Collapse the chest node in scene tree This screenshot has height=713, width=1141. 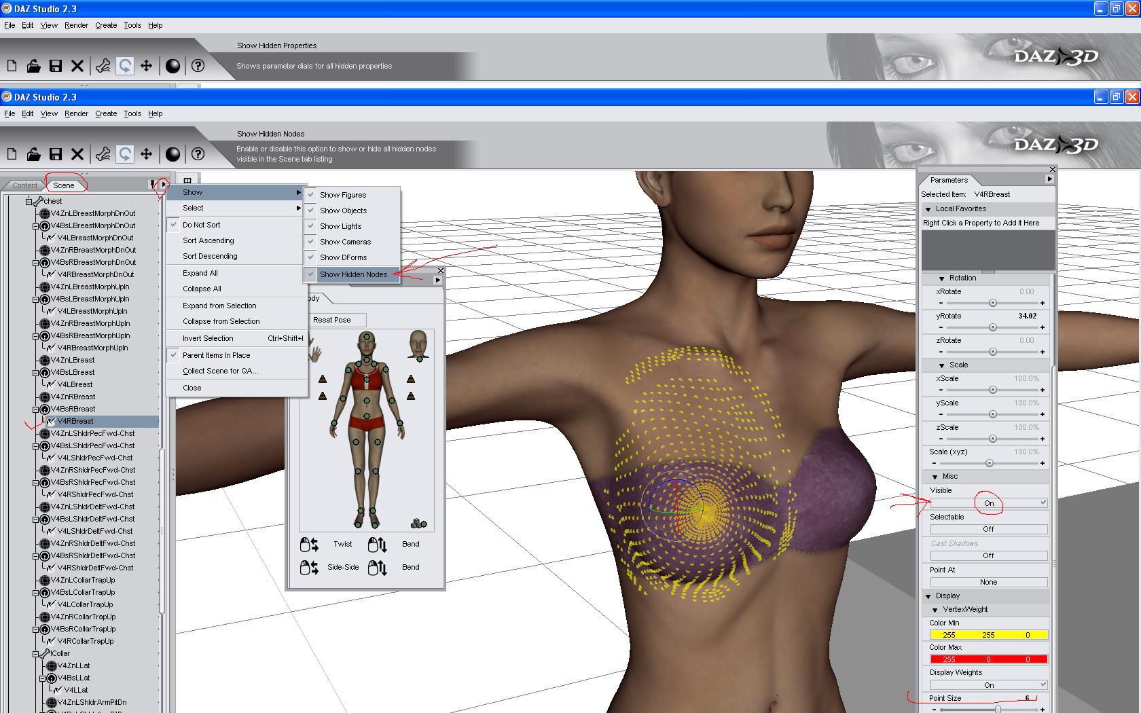tap(29, 201)
